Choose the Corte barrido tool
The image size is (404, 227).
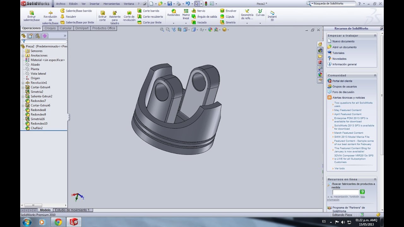tap(148, 11)
